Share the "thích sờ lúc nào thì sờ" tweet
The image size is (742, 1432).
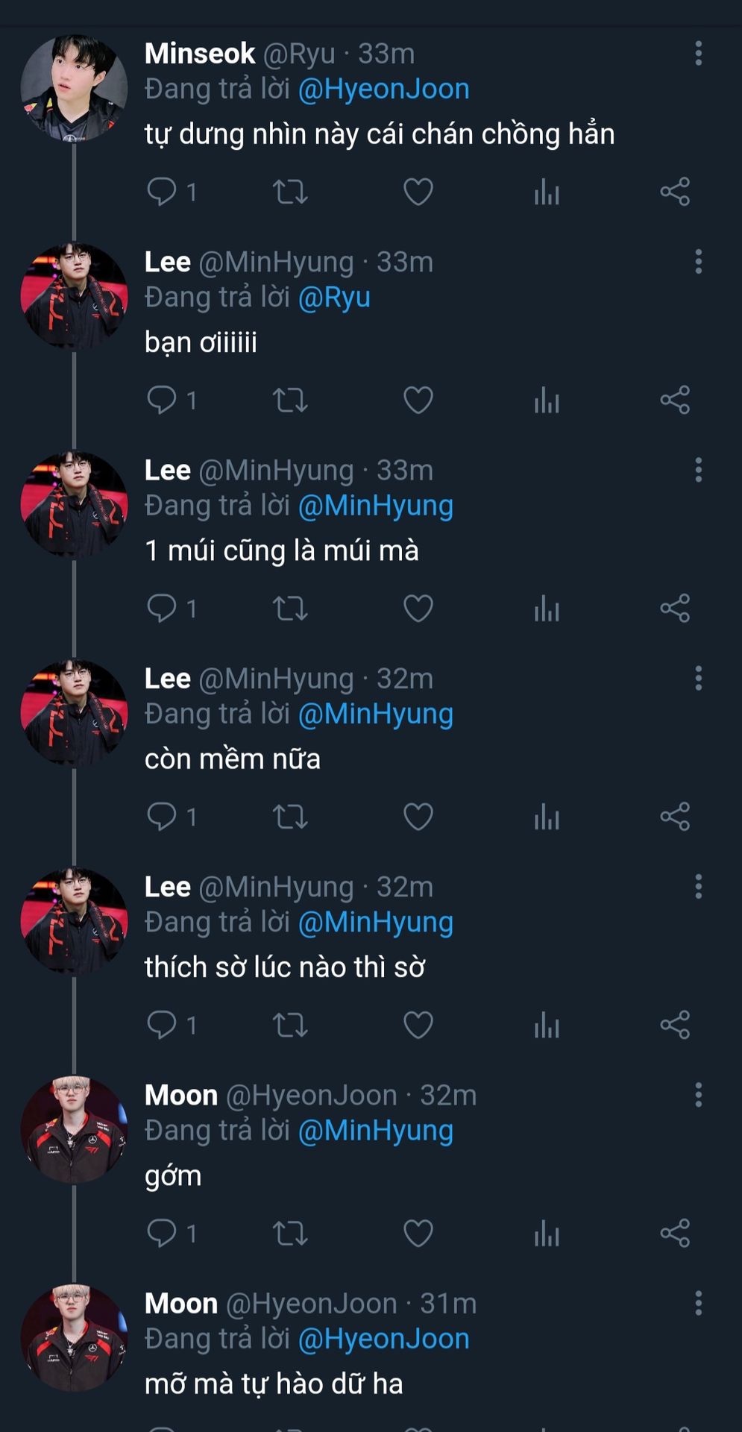(x=675, y=1025)
